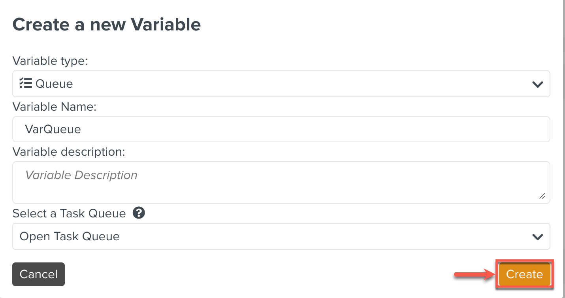Click the resize handle on description box

543,196
